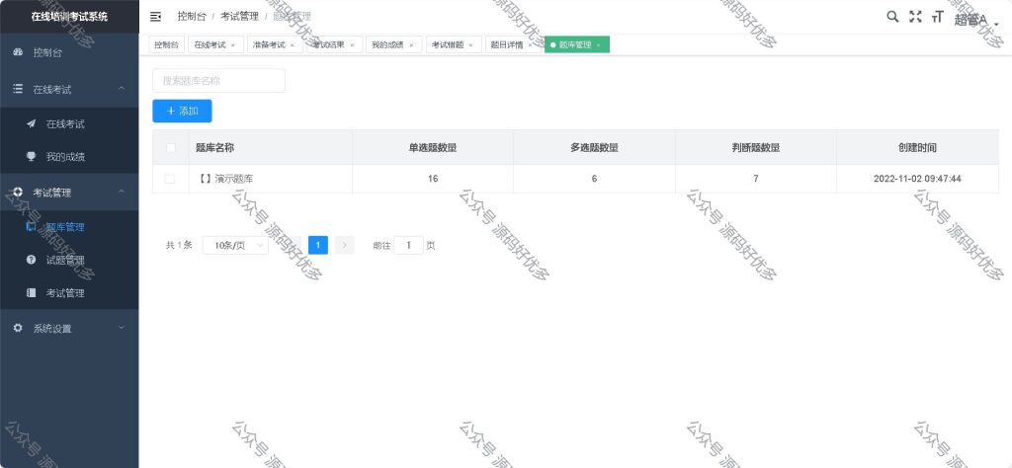Collapse the sidebar with the hamburger icon
Viewport: 1012px width, 468px height.
point(155,17)
